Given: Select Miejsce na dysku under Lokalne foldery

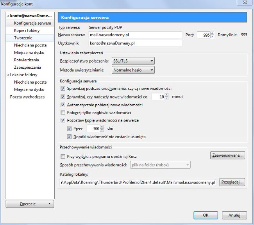Looking at the screenshot, I should [30, 89].
